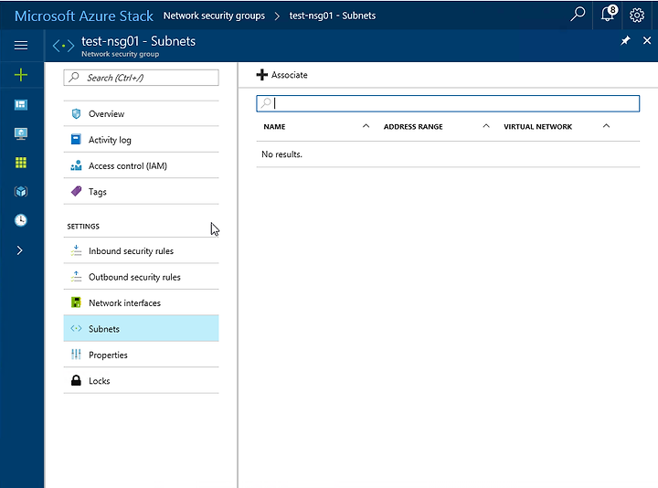Pin the blade with the pin icon

point(625,41)
